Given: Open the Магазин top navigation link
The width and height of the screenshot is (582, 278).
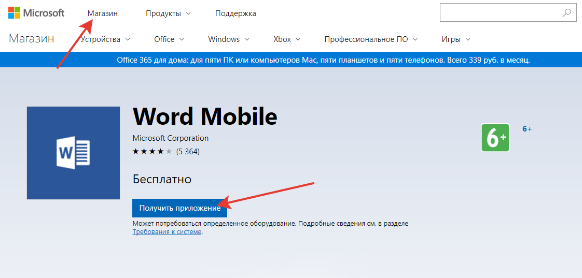Looking at the screenshot, I should 103,13.
